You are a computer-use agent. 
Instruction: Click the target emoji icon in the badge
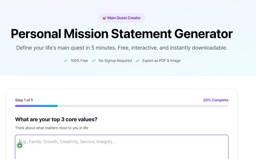point(104,18)
